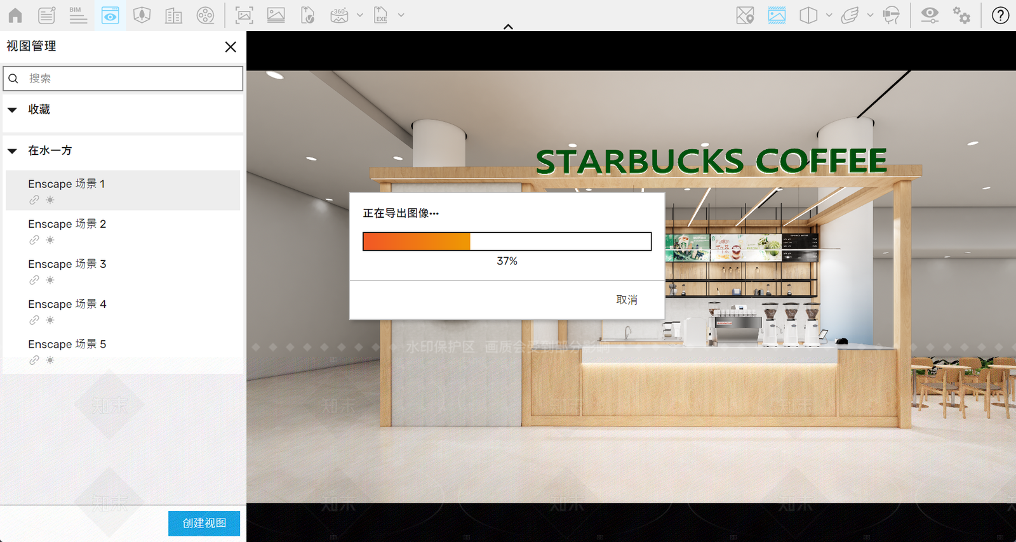Click the EXE standalone export icon
Viewport: 1016px width, 542px height.
(x=380, y=15)
